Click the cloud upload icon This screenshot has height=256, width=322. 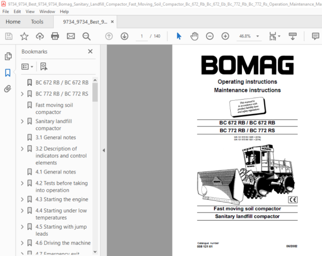(x=40, y=36)
